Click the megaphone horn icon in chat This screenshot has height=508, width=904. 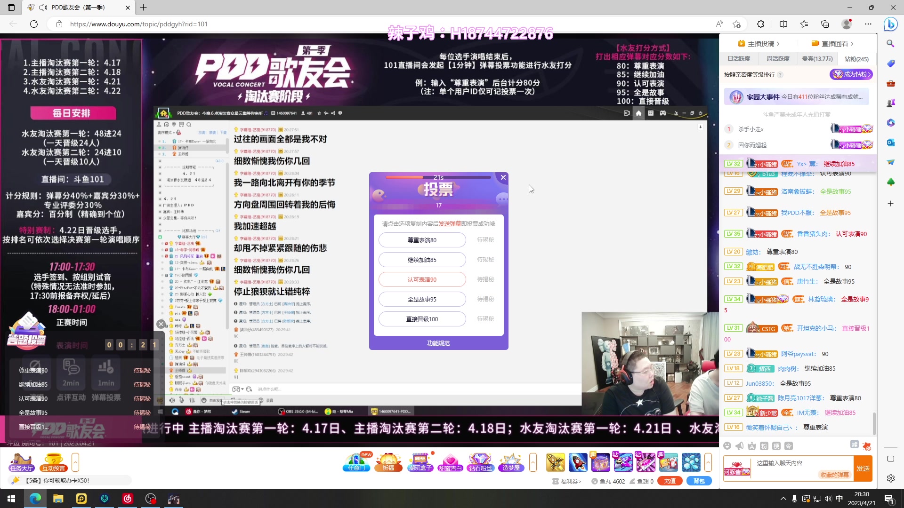pyautogui.click(x=740, y=446)
